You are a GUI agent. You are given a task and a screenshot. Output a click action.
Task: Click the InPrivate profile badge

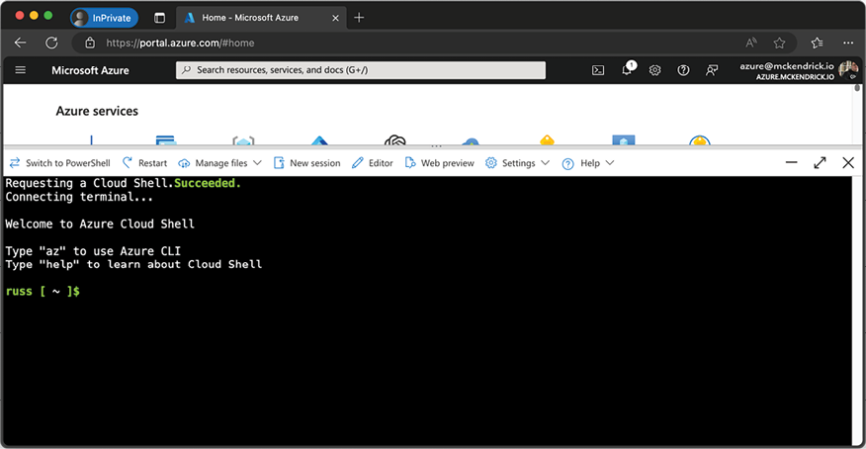point(105,18)
